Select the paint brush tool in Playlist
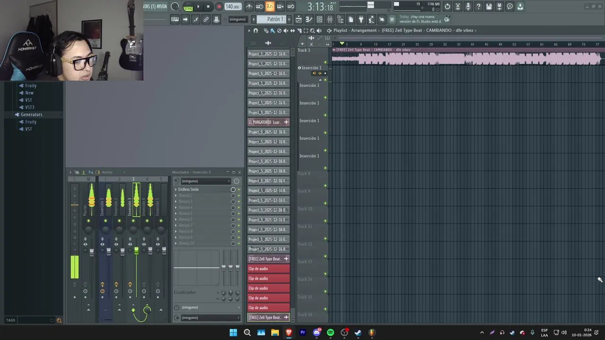Viewport: 605px width, 340px height. click(x=273, y=31)
